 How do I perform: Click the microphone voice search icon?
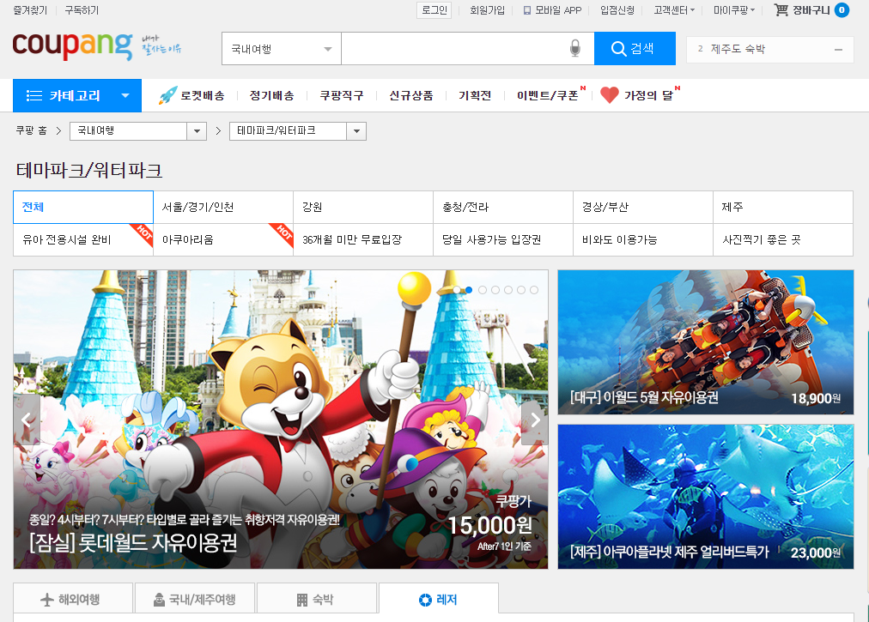574,49
